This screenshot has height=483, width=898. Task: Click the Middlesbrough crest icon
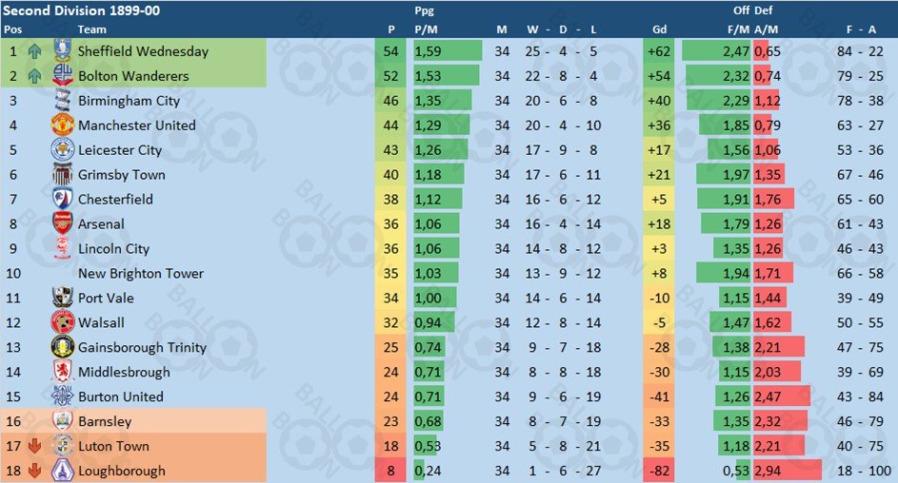click(63, 372)
